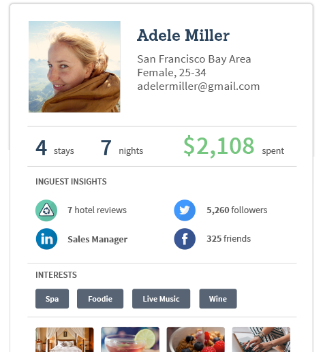Select the Facebook icon
323x352 pixels.
pos(185,239)
